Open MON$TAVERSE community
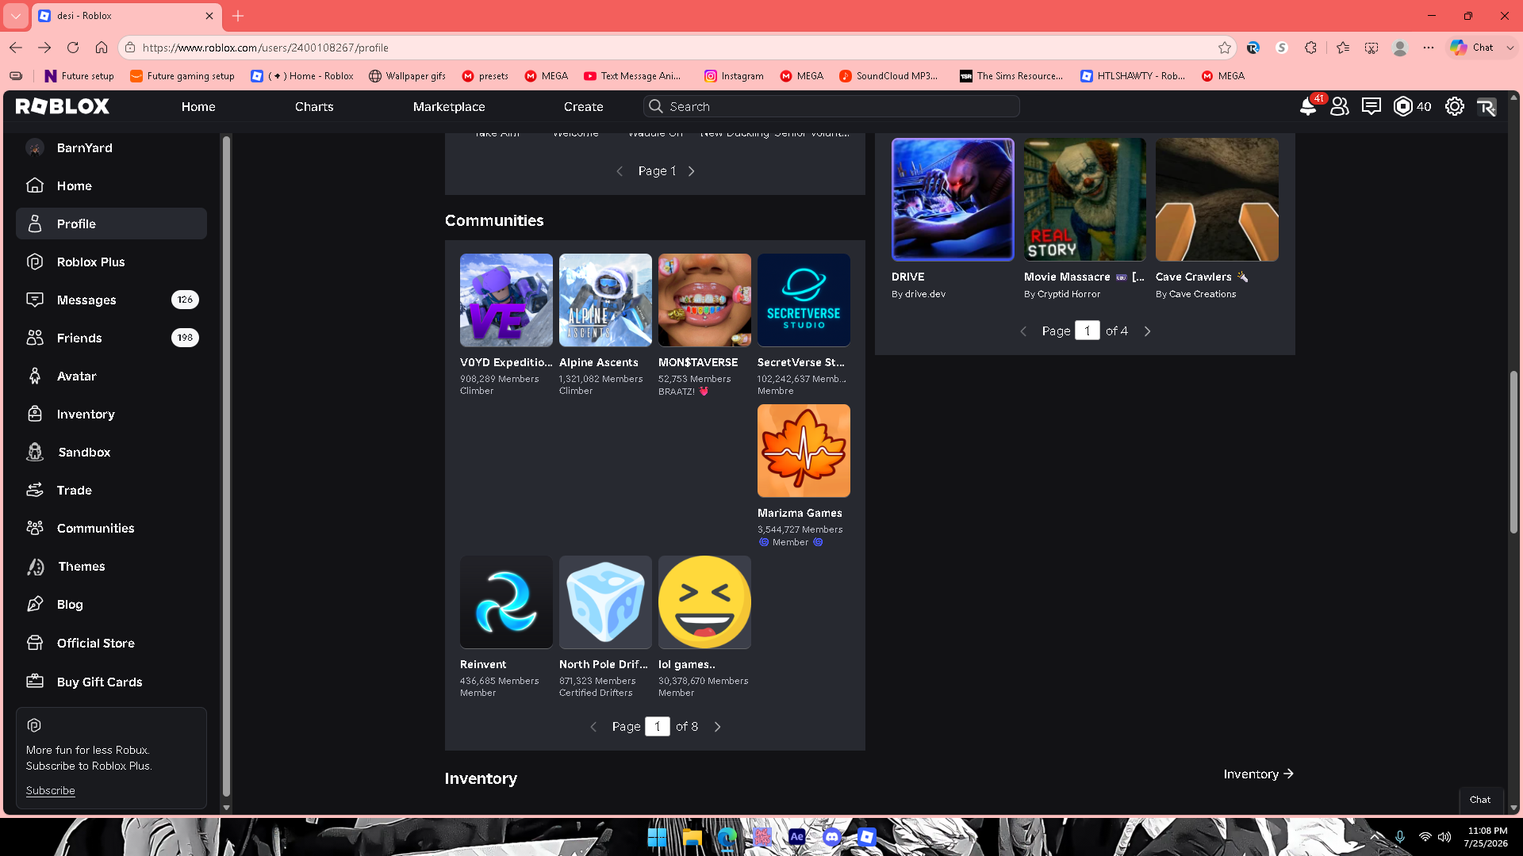 pyautogui.click(x=704, y=300)
